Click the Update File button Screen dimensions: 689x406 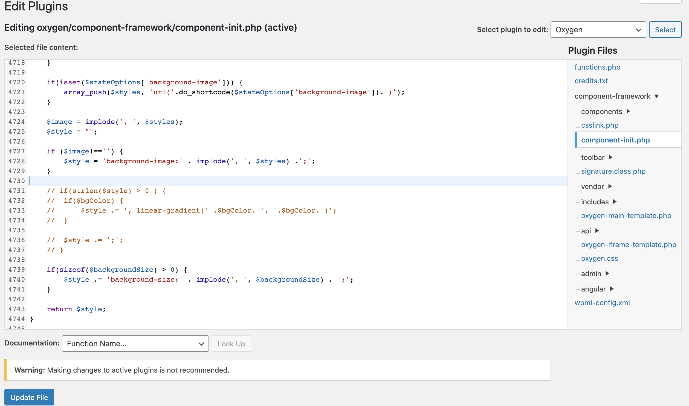(x=29, y=397)
